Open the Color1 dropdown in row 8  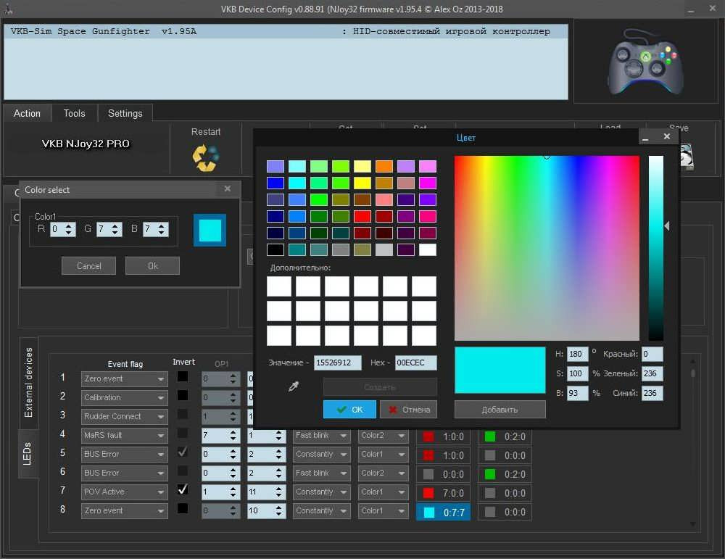384,510
